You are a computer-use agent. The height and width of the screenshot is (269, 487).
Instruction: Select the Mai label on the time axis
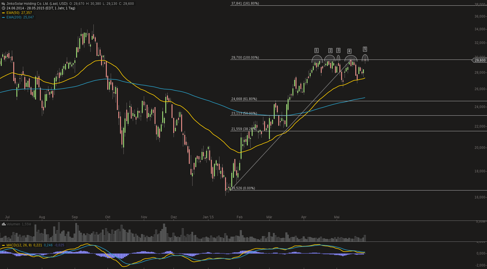click(x=337, y=217)
